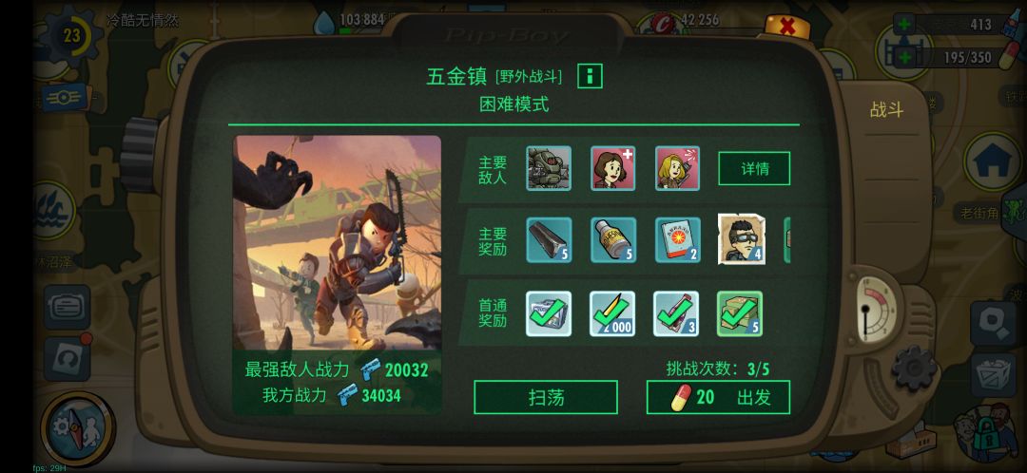Close the Pip-Boy panel with red X
The width and height of the screenshot is (1027, 473).
click(787, 27)
